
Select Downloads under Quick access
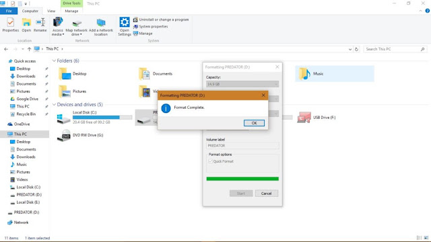(23, 76)
